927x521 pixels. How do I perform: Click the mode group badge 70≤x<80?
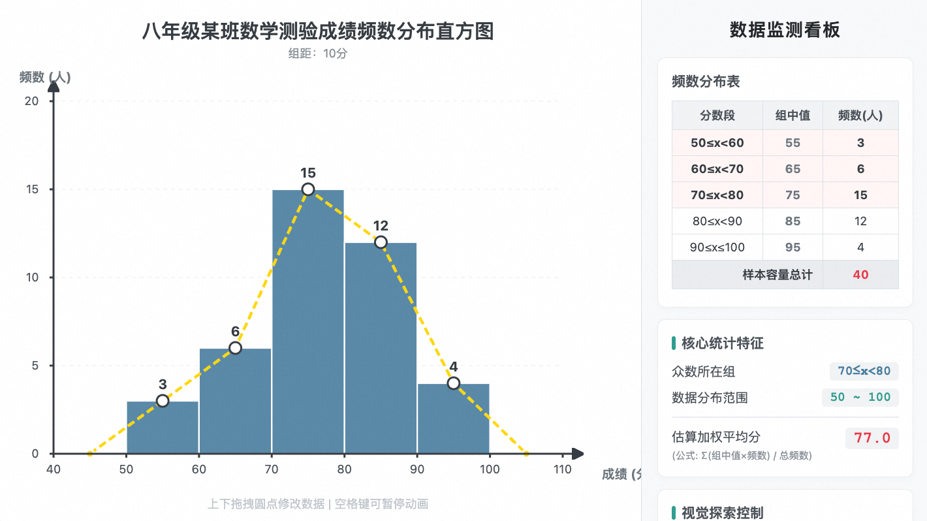(x=864, y=371)
